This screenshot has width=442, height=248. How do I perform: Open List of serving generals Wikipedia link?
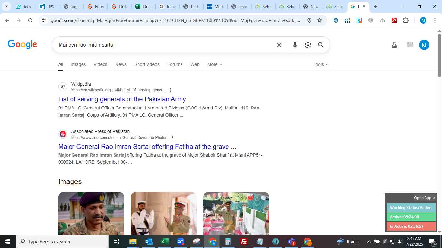[x=122, y=99]
